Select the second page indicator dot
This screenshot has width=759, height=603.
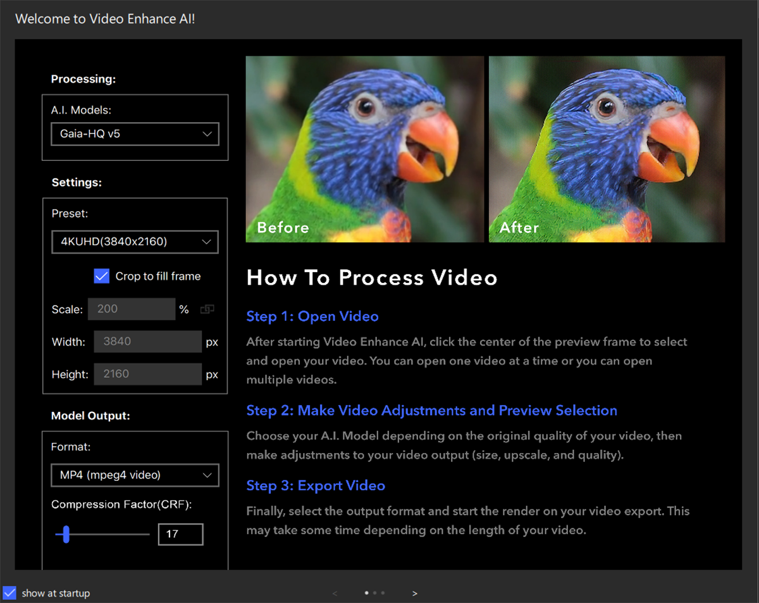pyautogui.click(x=375, y=593)
